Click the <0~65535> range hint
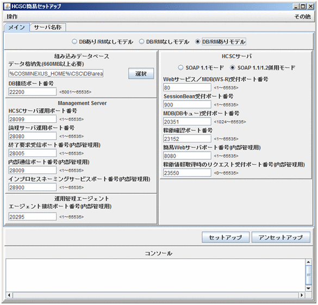 (226, 173)
